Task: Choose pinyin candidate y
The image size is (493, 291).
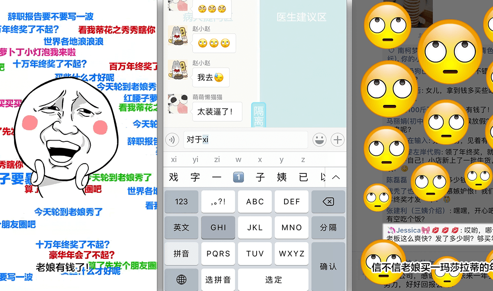Action: click(x=282, y=159)
